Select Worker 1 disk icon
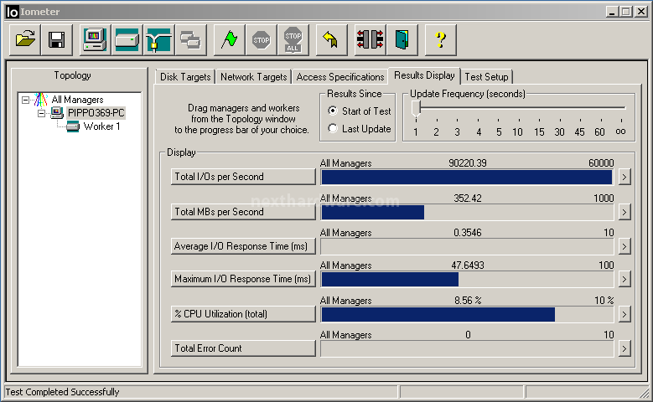The height and width of the screenshot is (402, 653). [x=73, y=126]
